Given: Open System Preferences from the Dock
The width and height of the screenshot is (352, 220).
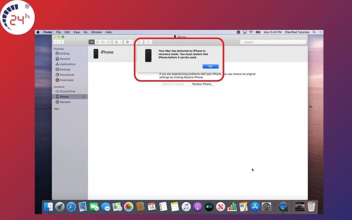Looking at the screenshot, I should tap(267, 206).
